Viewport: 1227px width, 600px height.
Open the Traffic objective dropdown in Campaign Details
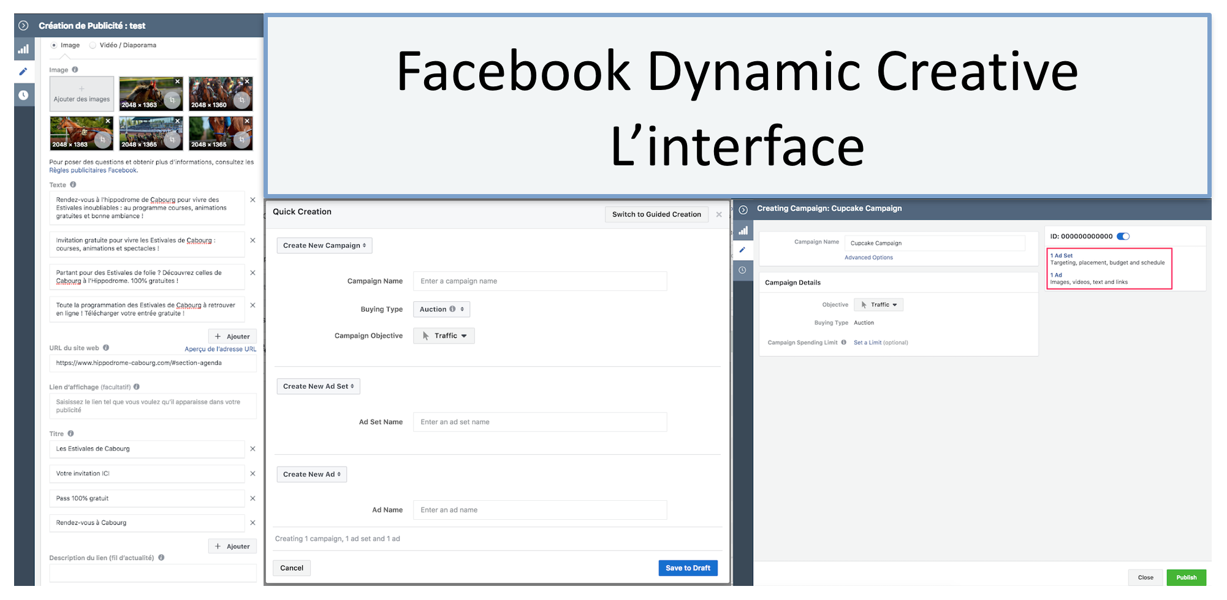[x=878, y=305]
